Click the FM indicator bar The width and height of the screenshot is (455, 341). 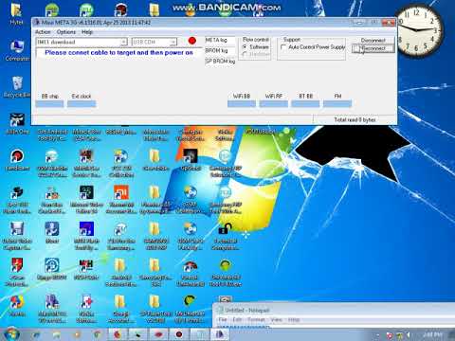click(337, 104)
